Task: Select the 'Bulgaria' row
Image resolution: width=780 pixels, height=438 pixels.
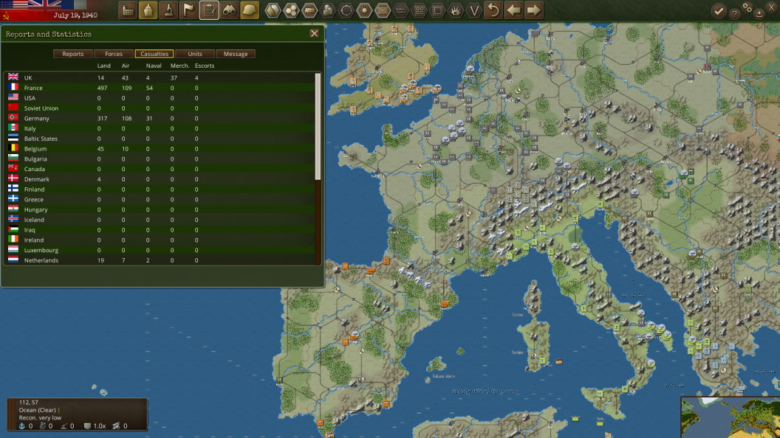Action: [x=160, y=159]
